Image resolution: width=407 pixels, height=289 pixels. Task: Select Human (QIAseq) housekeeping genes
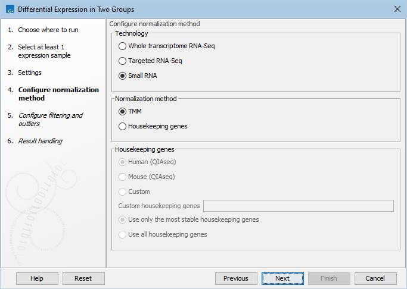(x=123, y=162)
